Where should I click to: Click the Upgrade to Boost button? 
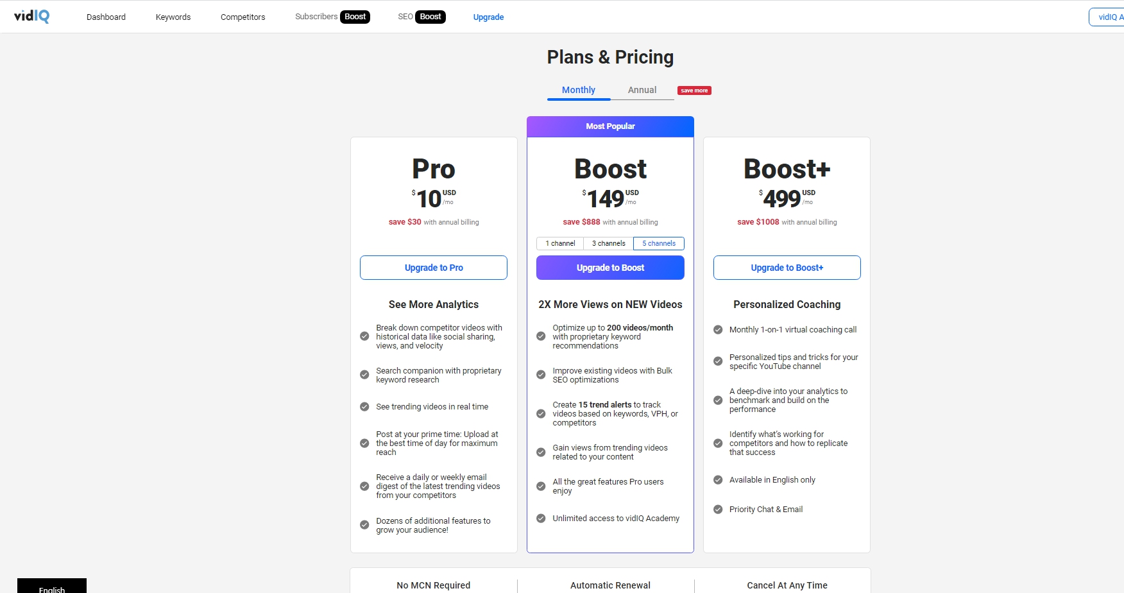[x=610, y=268]
